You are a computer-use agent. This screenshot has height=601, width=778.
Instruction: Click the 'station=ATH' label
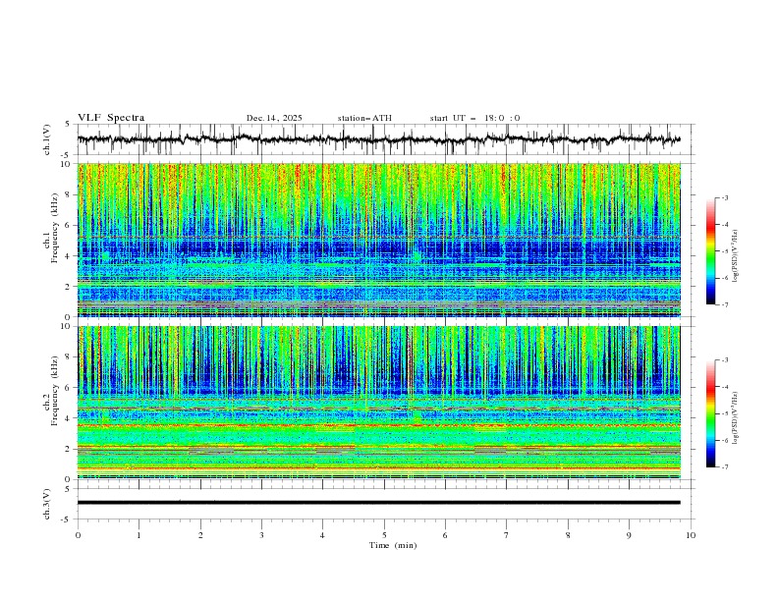(364, 118)
